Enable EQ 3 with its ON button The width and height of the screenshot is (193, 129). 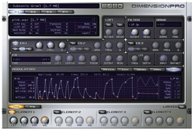coord(131,43)
